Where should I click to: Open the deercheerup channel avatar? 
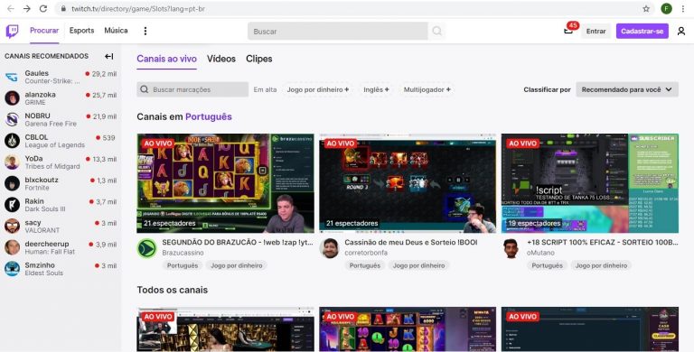12,247
